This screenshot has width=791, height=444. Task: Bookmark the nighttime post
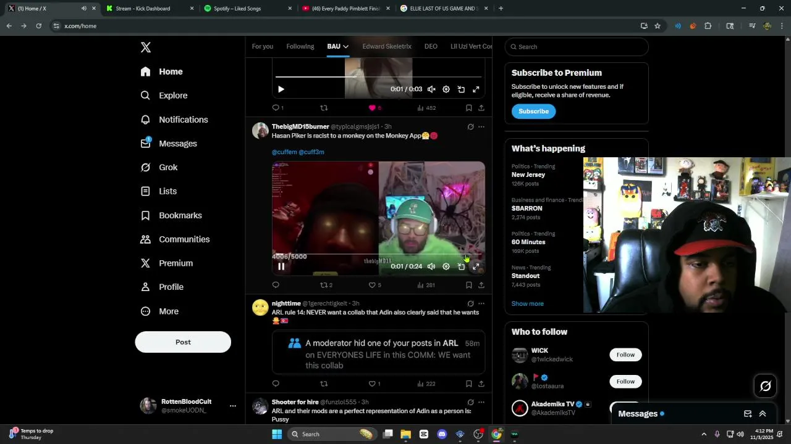[x=469, y=384]
